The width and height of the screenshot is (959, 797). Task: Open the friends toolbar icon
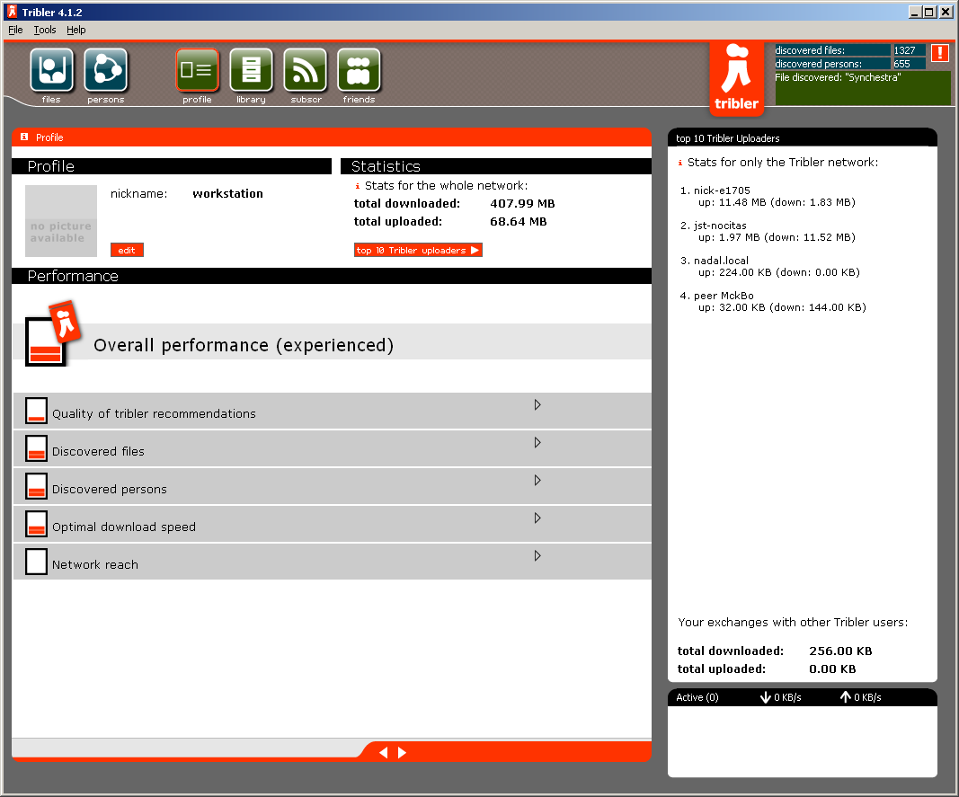coord(359,70)
